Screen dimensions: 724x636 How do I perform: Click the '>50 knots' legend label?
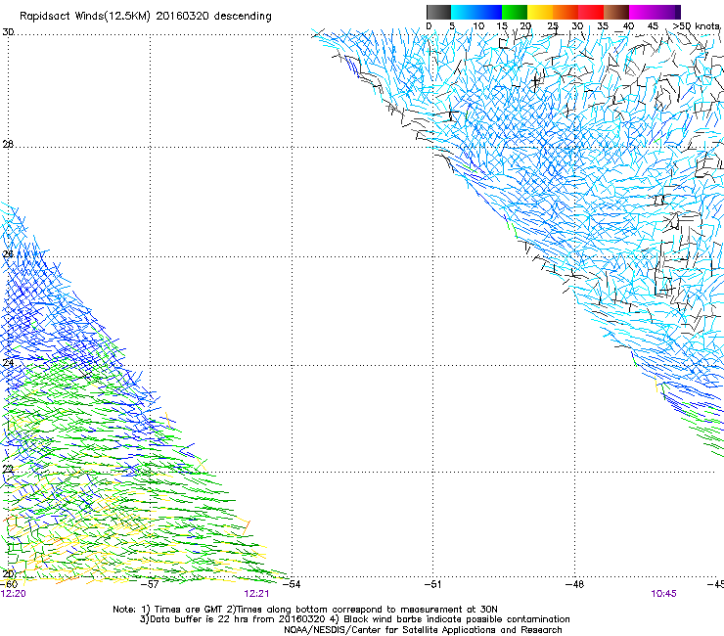(x=696, y=25)
